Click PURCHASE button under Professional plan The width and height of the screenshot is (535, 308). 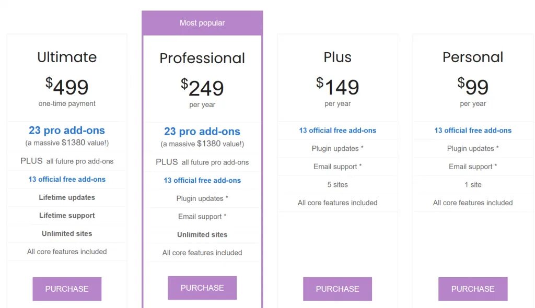[202, 288]
